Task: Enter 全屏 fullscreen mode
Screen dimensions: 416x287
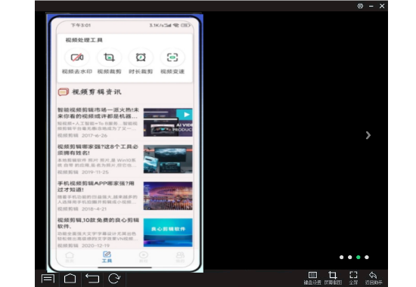Action: click(353, 278)
